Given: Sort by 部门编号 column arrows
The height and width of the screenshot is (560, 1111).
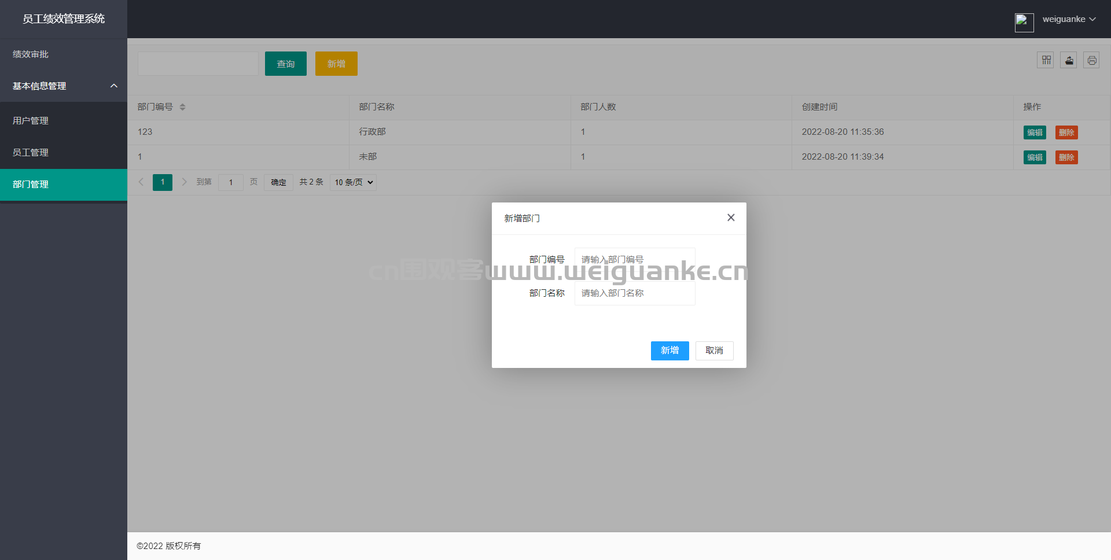Looking at the screenshot, I should click(182, 107).
